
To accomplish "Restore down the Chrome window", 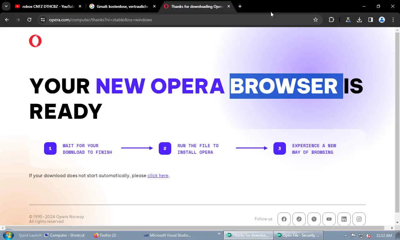I will (378, 6).
